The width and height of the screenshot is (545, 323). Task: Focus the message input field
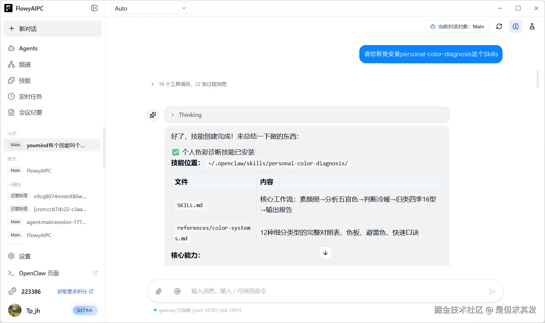(x=336, y=291)
